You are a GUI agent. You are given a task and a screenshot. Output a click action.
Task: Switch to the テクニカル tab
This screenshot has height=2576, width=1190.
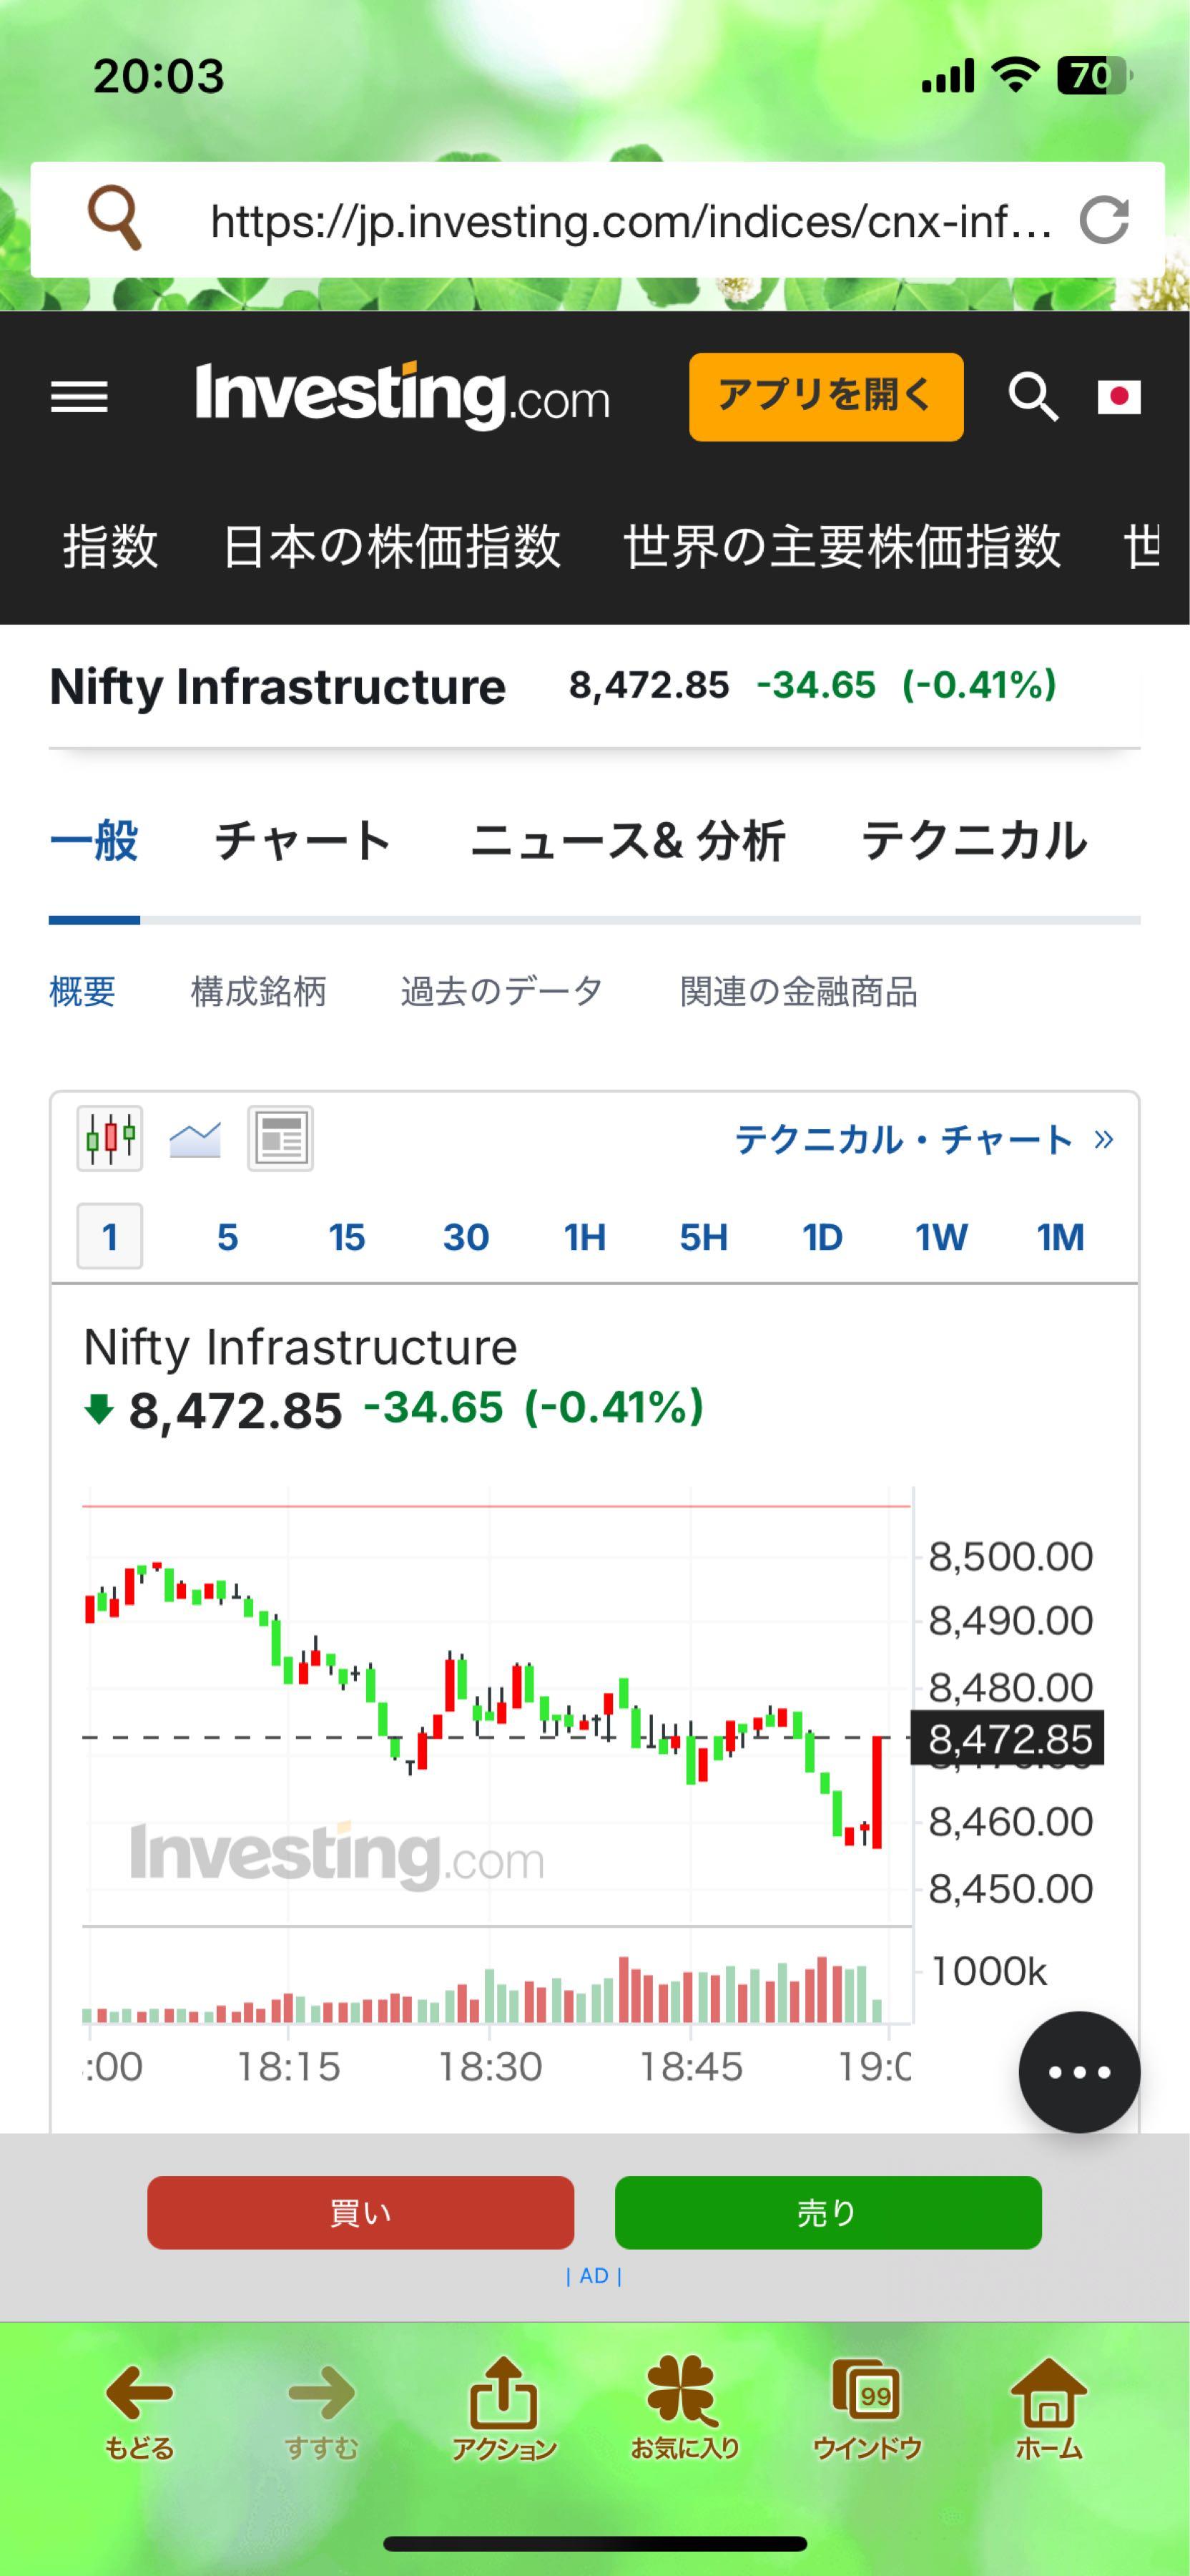click(974, 841)
